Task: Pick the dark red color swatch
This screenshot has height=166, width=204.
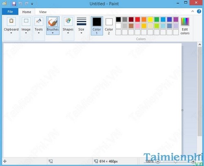Action: coord(131,20)
